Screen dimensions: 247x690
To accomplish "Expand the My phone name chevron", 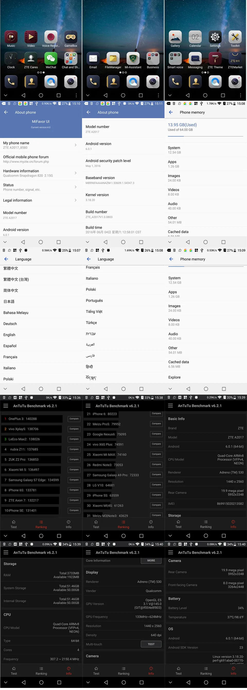I will pos(76,145).
